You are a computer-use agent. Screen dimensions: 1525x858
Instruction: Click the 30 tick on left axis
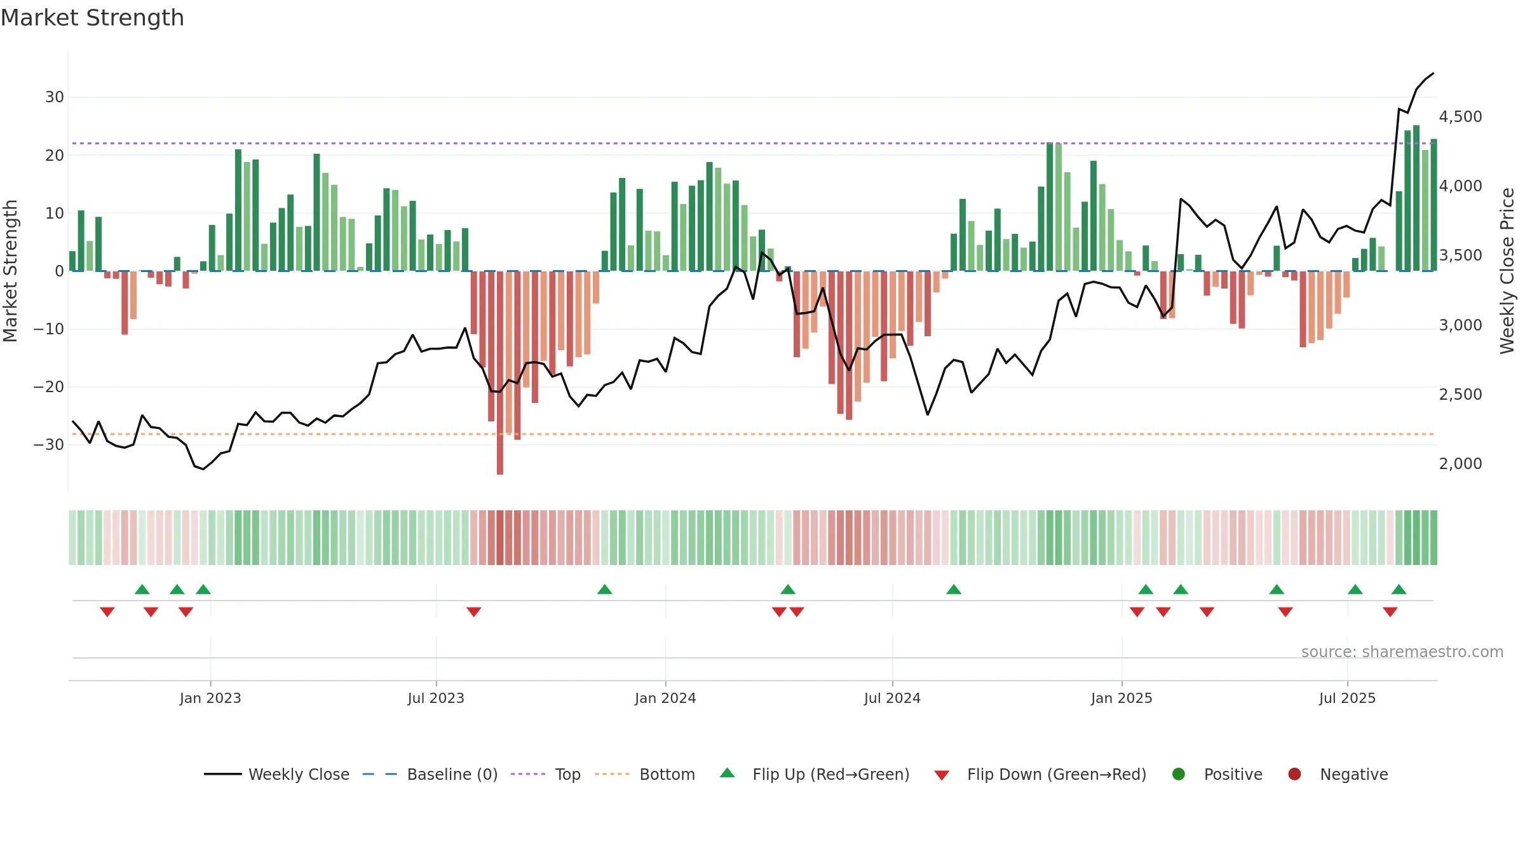tap(55, 97)
